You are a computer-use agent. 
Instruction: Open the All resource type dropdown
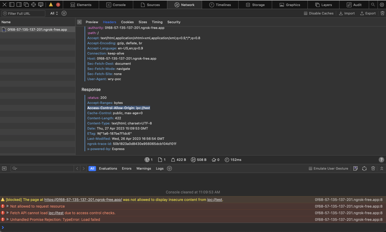(x=54, y=13)
